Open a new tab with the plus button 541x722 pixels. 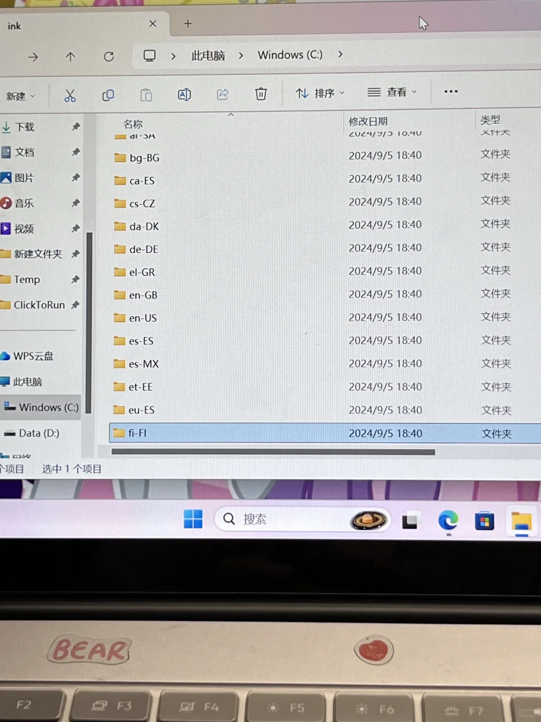click(187, 24)
